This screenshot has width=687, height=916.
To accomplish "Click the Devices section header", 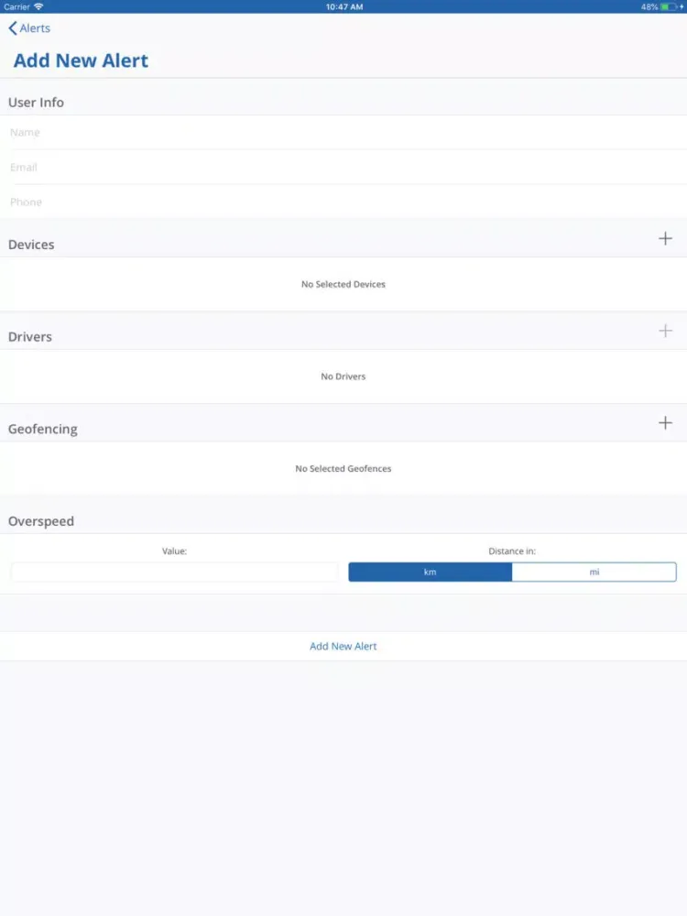I will pos(31,245).
